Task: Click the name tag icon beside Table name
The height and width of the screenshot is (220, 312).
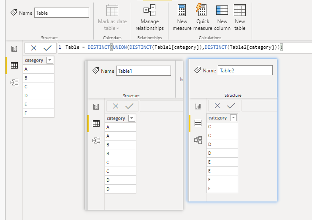Action: 14,13
